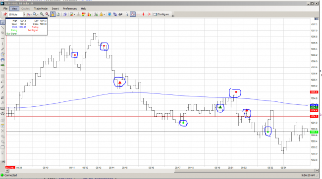Viewport: 322px width, 179px height.
Task: Click the colored bar chart toolbar icon
Action: point(89,14)
